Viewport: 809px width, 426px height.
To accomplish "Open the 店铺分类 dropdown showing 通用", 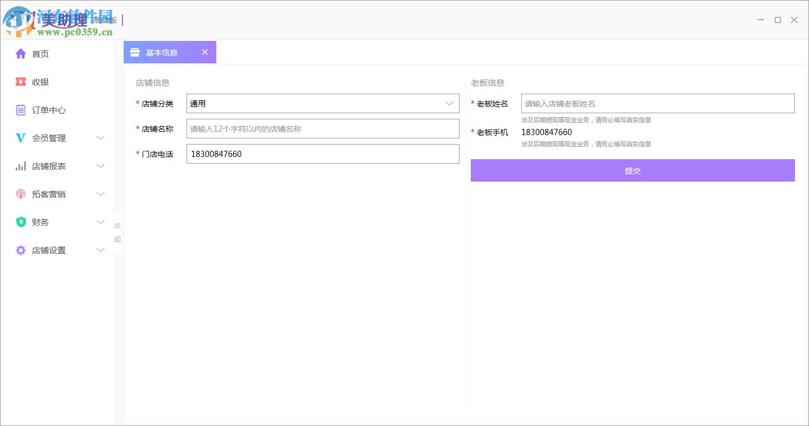I will click(x=323, y=104).
